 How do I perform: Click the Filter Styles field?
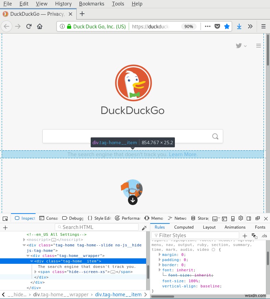tap(195, 235)
